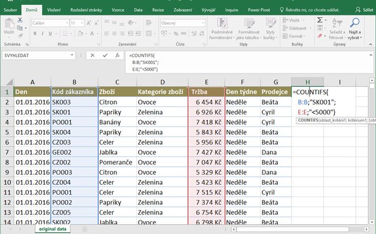376x234 pixels.
Task: Click the Cut scissors icon
Action: point(20,20)
